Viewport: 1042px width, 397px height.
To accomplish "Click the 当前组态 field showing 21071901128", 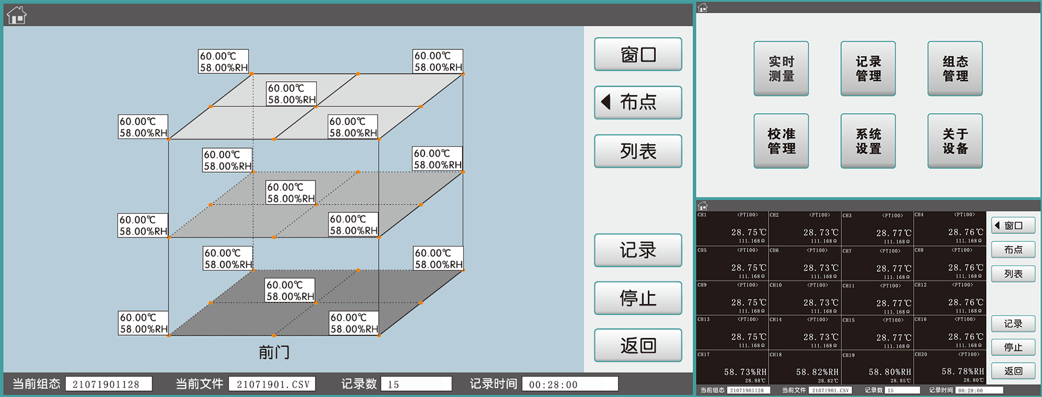I will pyautogui.click(x=108, y=384).
